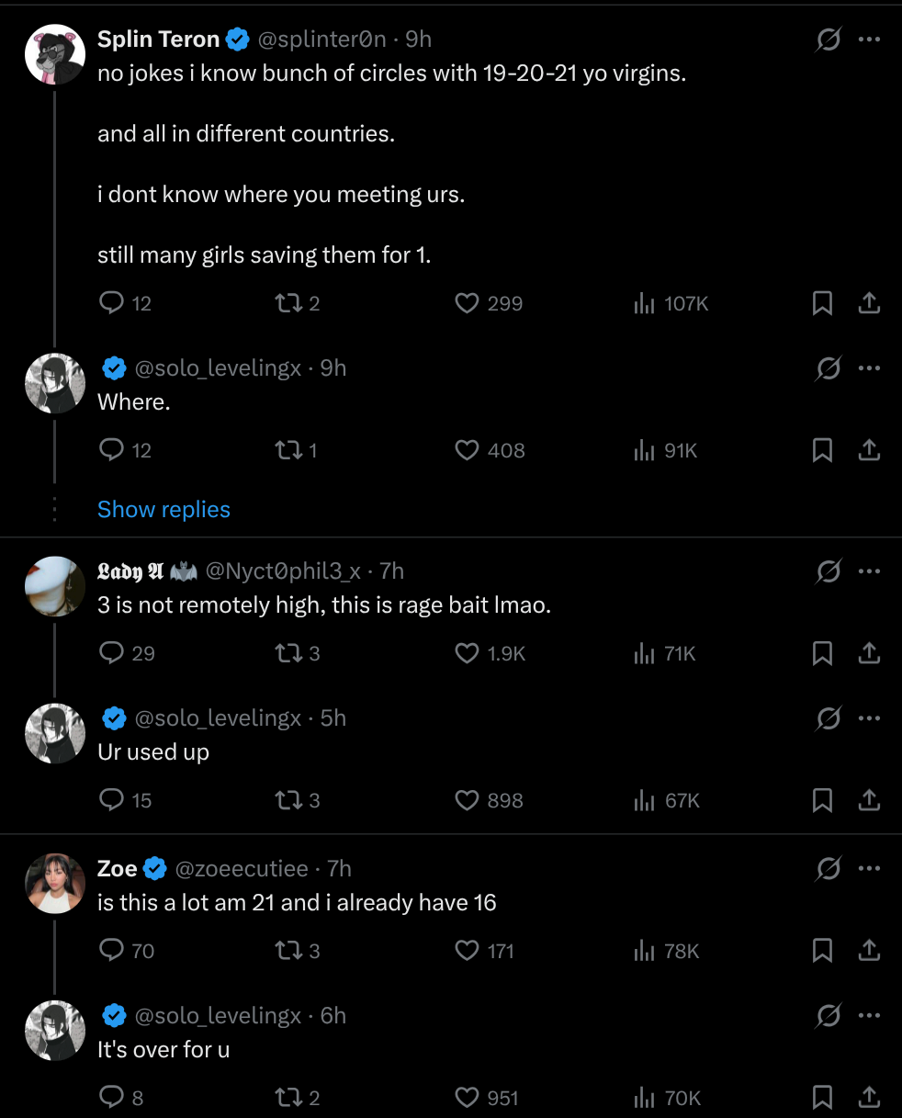This screenshot has width=902, height=1118.
Task: Reply to Zoe's post with 70 comments
Action: click(112, 950)
